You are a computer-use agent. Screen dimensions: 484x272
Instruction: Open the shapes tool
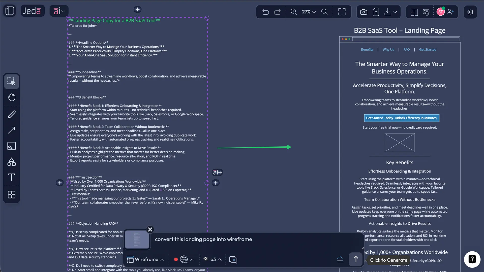click(x=12, y=162)
